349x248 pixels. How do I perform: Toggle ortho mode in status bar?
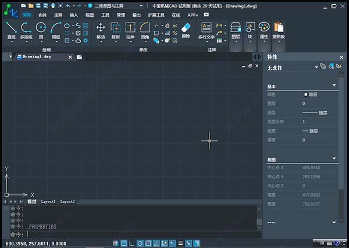click(132, 243)
